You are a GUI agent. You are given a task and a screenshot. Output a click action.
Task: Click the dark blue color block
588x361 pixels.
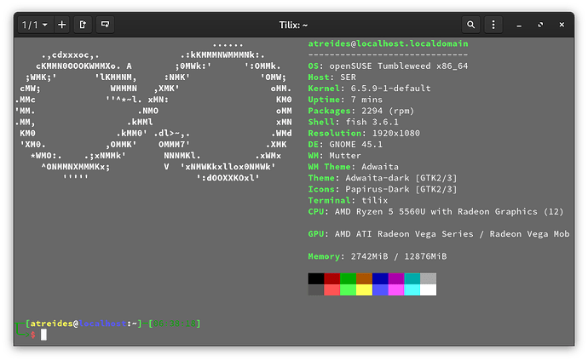380,278
